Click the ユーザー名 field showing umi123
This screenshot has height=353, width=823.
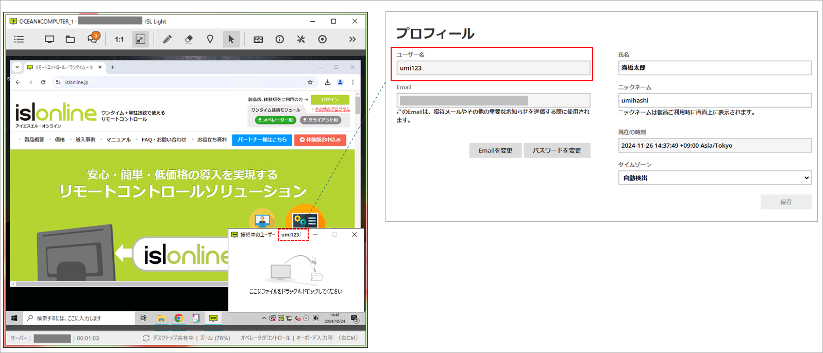[493, 68]
